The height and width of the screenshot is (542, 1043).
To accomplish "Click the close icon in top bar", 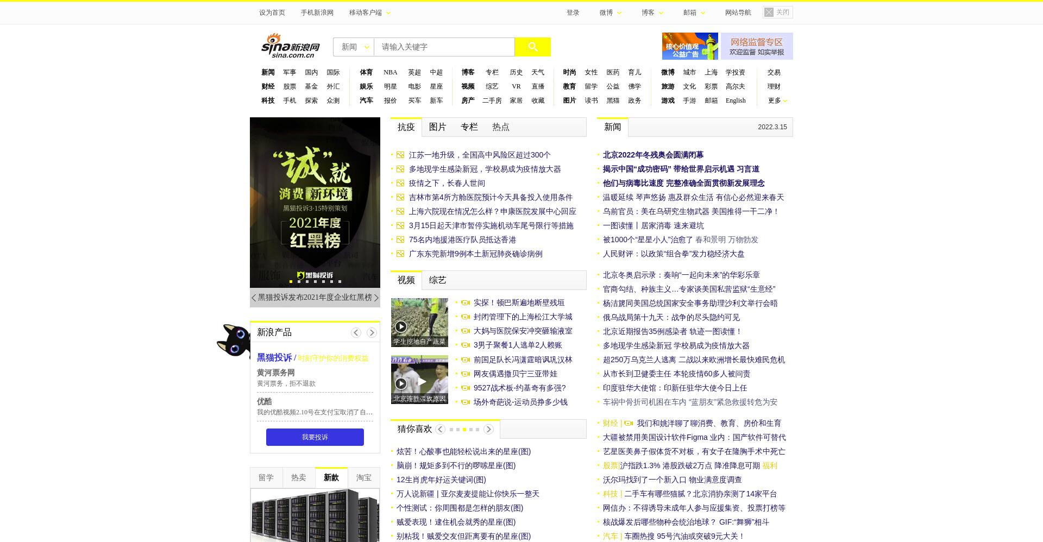I will coord(769,12).
